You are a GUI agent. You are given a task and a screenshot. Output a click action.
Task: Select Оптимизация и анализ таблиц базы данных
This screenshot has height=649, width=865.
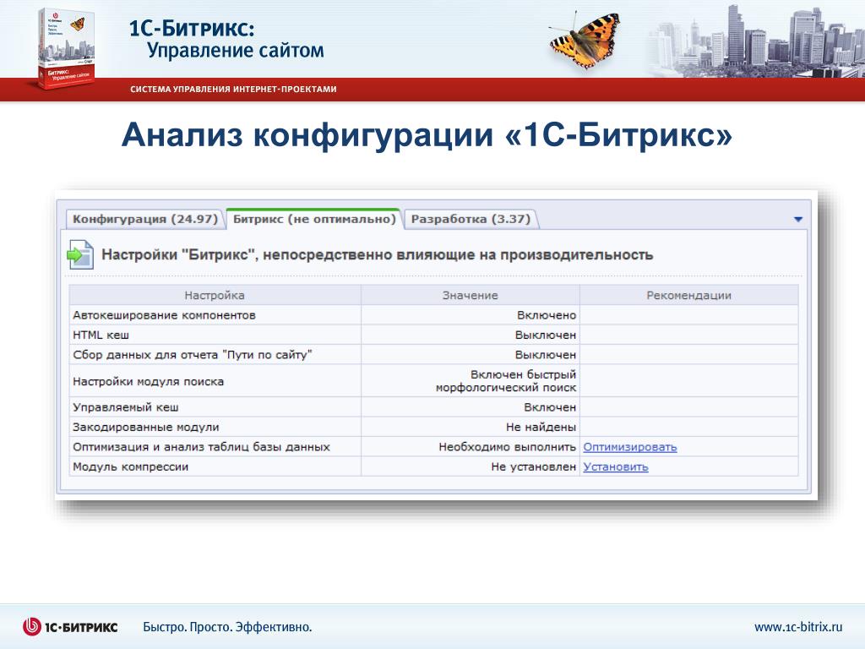(x=201, y=447)
